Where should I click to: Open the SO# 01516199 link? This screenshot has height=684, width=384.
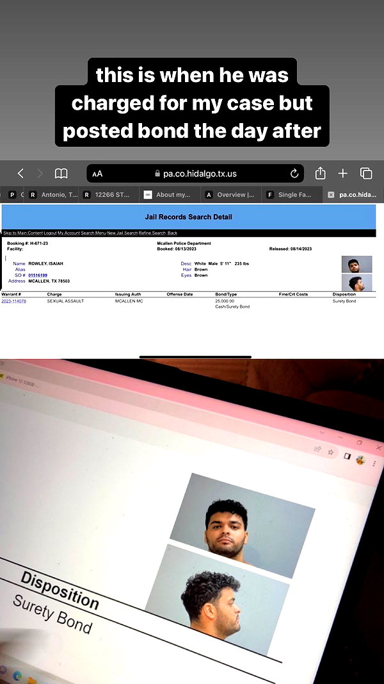(38, 275)
